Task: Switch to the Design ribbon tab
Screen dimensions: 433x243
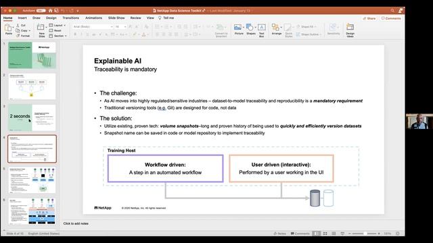Action: (51, 18)
